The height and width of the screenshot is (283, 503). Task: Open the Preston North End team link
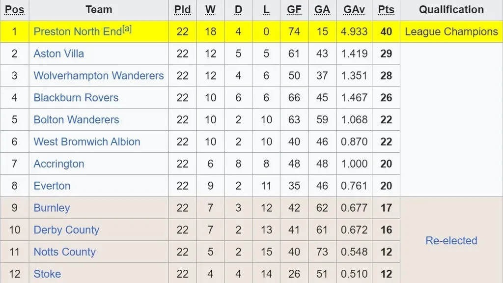click(77, 32)
